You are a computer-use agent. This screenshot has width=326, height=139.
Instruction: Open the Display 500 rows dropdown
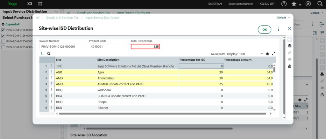262,54
